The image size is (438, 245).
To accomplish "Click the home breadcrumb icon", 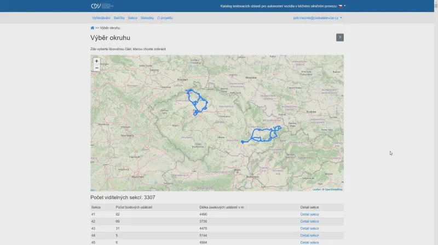I will 93,28.
